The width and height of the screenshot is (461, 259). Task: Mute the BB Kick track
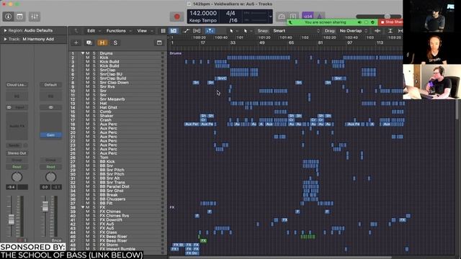[88, 161]
